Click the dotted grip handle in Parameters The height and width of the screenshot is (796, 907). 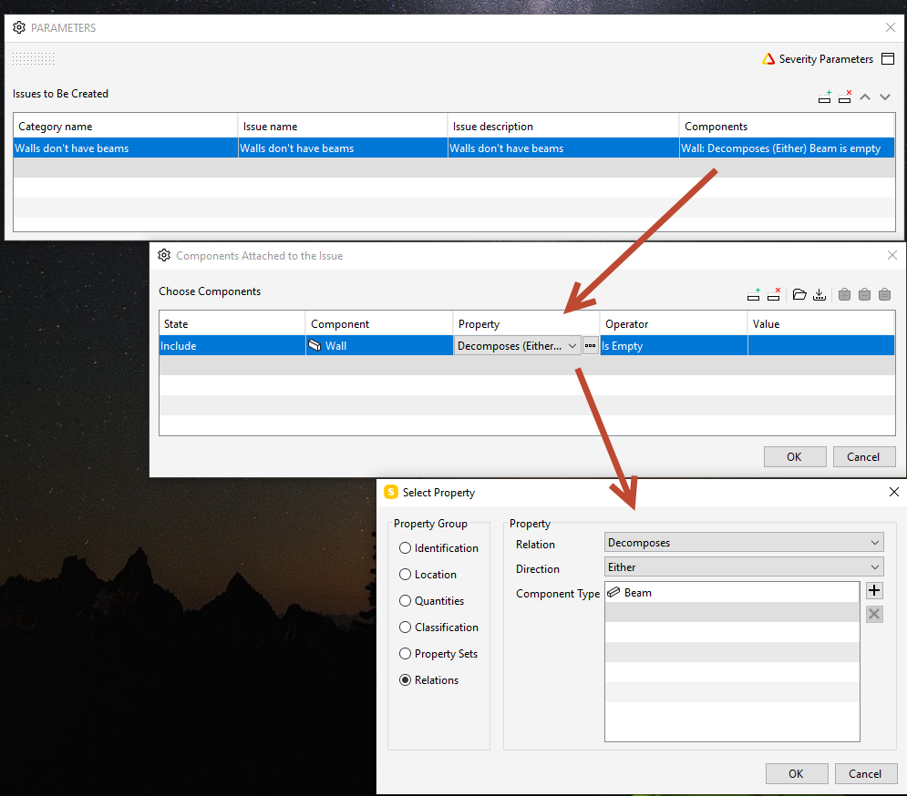34,58
